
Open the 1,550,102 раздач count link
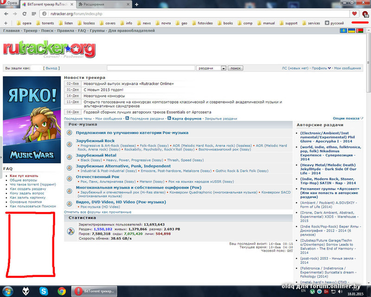coord(103,229)
